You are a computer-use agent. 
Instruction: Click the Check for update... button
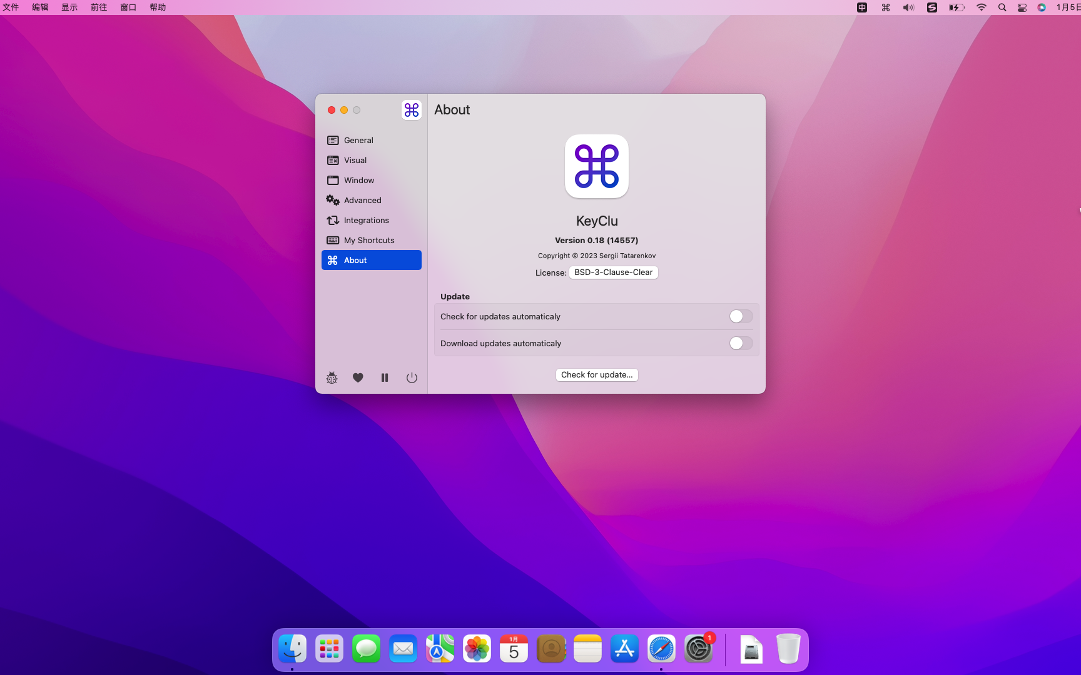[597, 375]
